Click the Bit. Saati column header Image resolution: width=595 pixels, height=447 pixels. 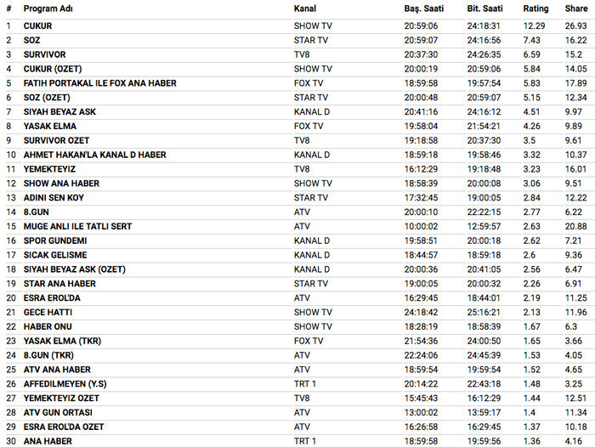[484, 8]
